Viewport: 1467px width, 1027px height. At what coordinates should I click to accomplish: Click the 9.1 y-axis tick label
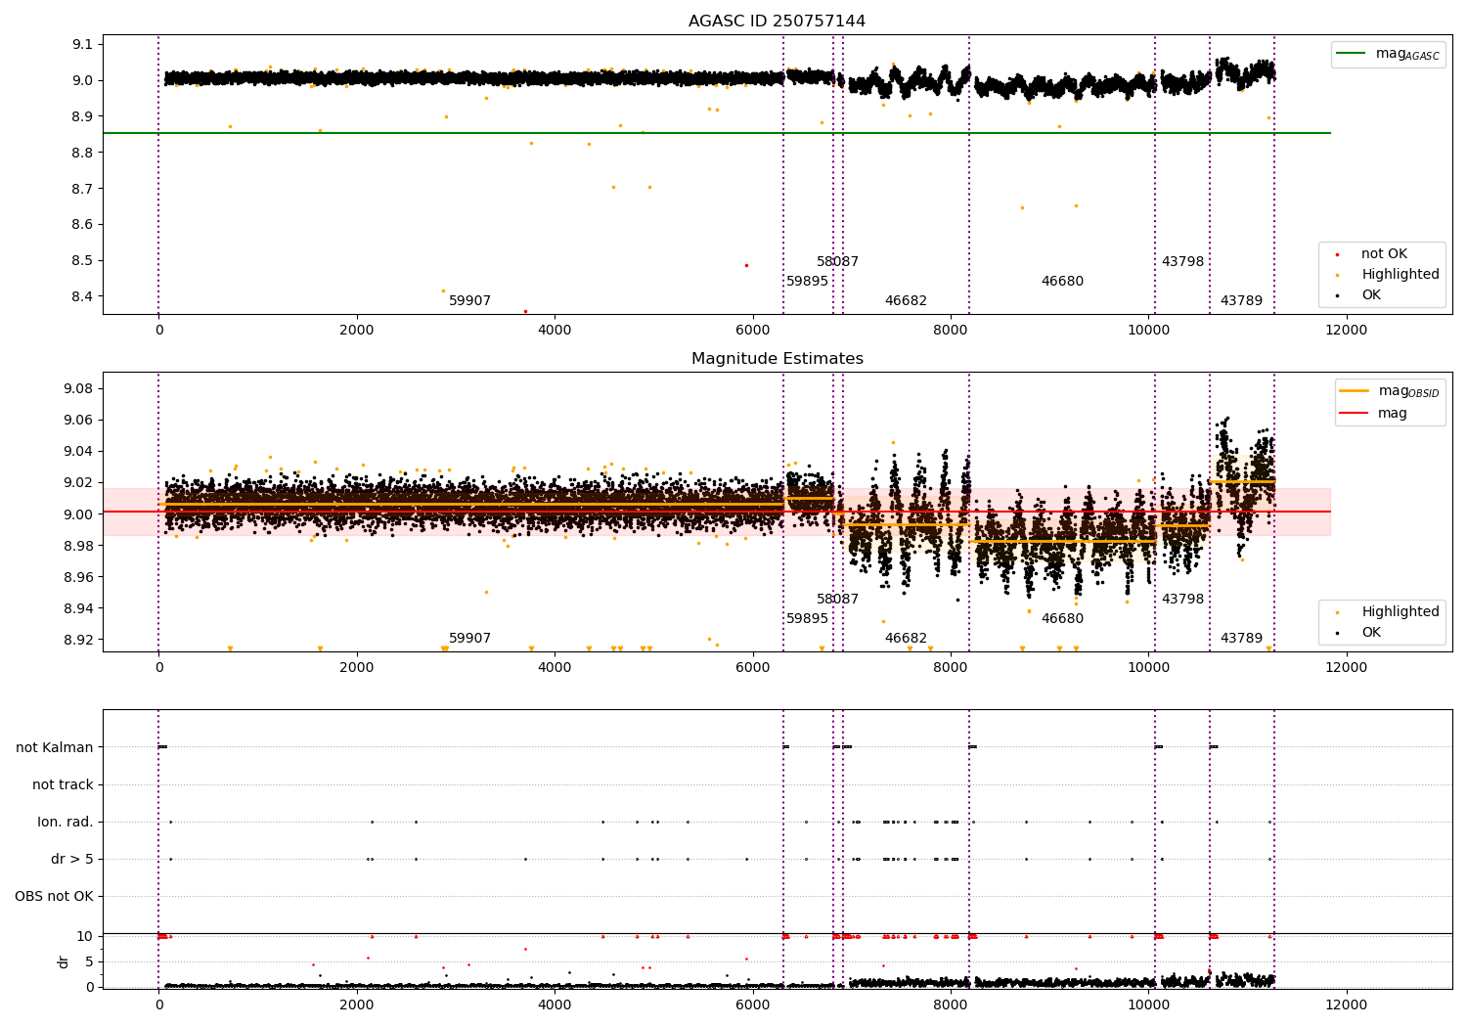pos(82,45)
